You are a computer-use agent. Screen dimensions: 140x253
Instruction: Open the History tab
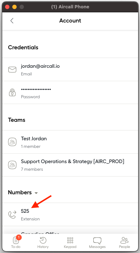pos(43,242)
